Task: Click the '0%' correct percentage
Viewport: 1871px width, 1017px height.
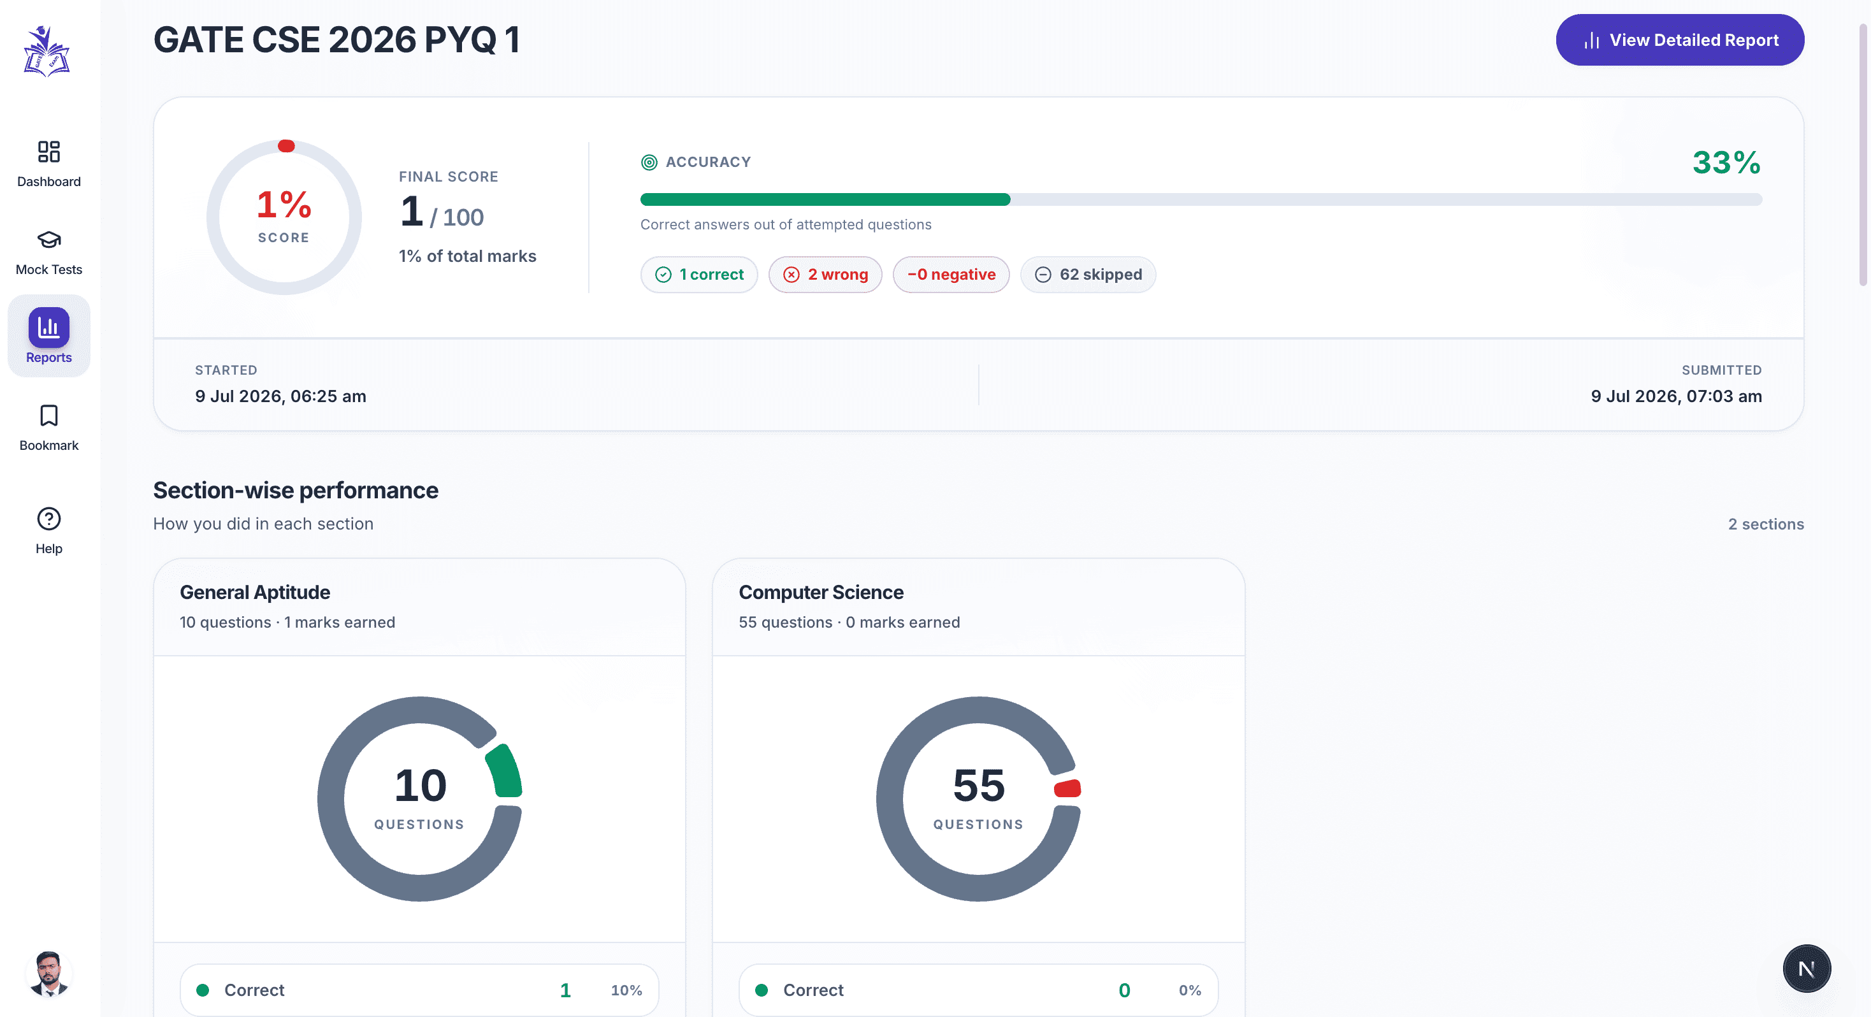Action: point(1190,990)
